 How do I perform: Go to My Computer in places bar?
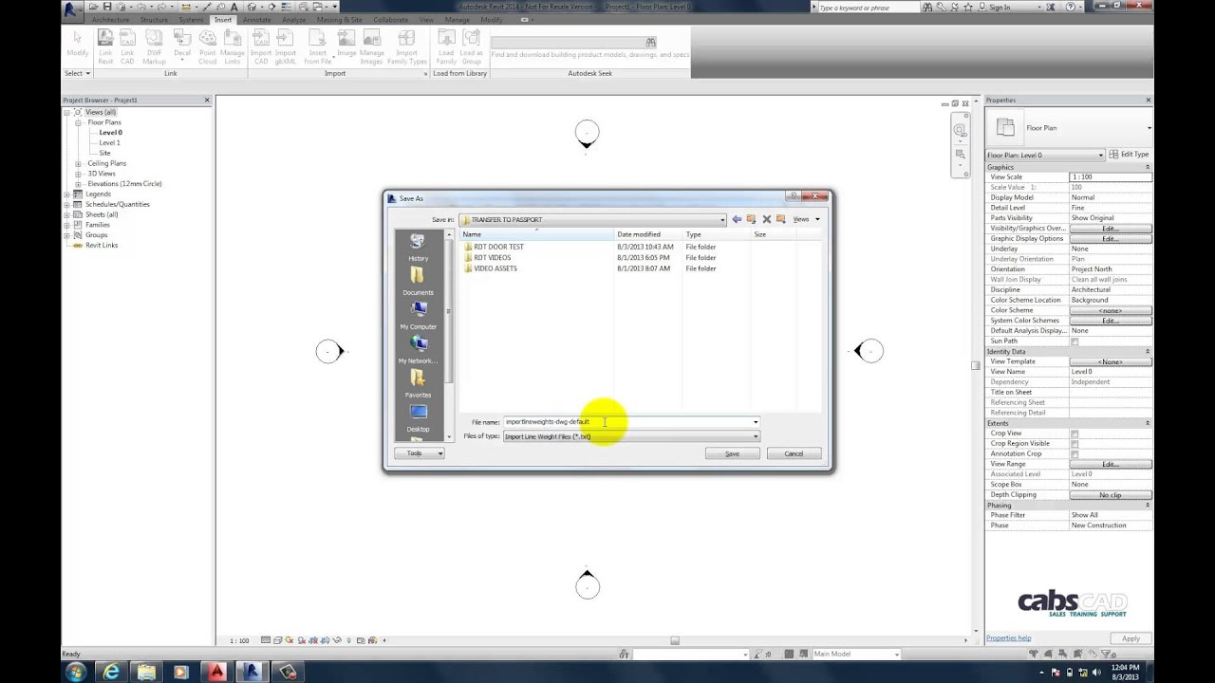point(418,315)
